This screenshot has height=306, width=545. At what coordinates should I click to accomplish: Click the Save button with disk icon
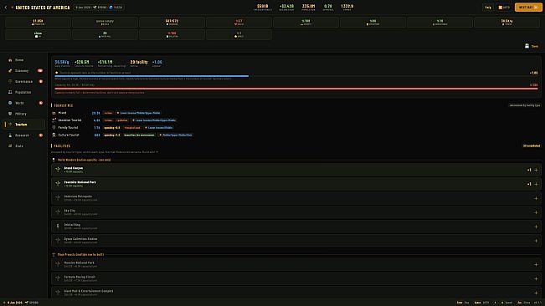click(532, 46)
